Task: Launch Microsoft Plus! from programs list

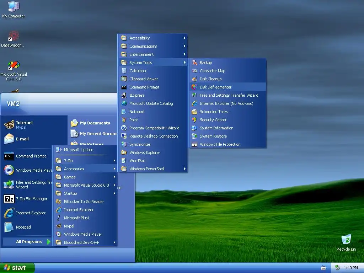Action: (85, 218)
